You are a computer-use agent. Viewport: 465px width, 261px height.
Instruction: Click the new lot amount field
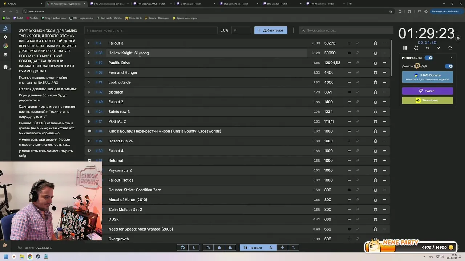click(242, 30)
